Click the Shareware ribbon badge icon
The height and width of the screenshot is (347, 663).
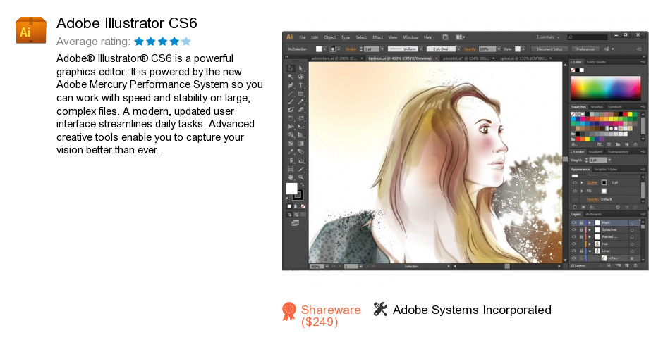[x=289, y=312]
